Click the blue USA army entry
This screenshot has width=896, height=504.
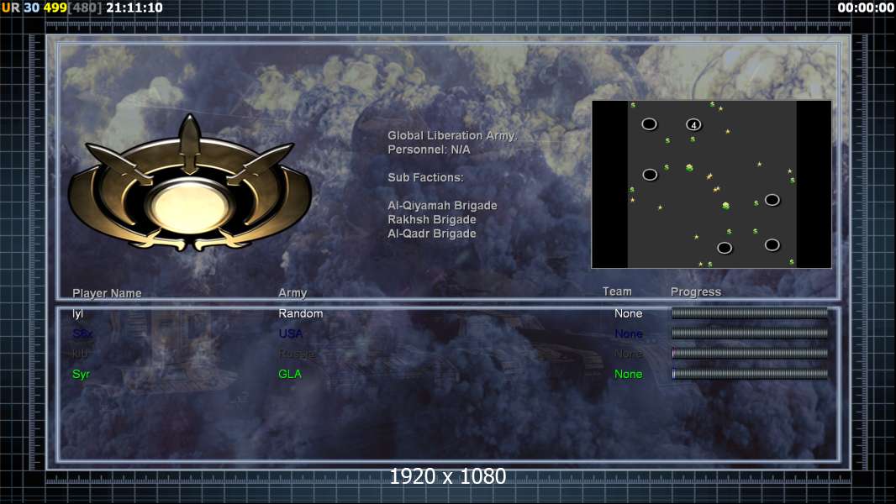pos(290,333)
